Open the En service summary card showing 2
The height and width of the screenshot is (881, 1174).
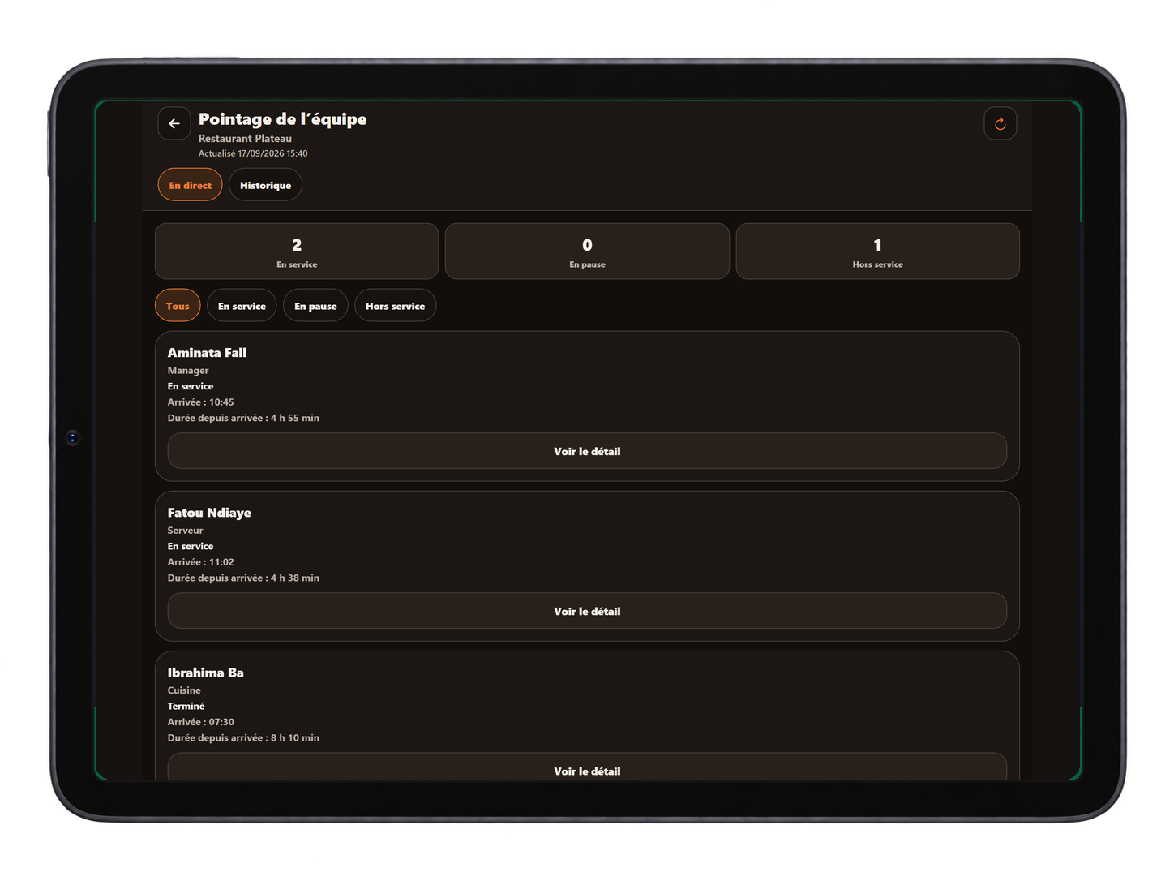pyautogui.click(x=297, y=251)
